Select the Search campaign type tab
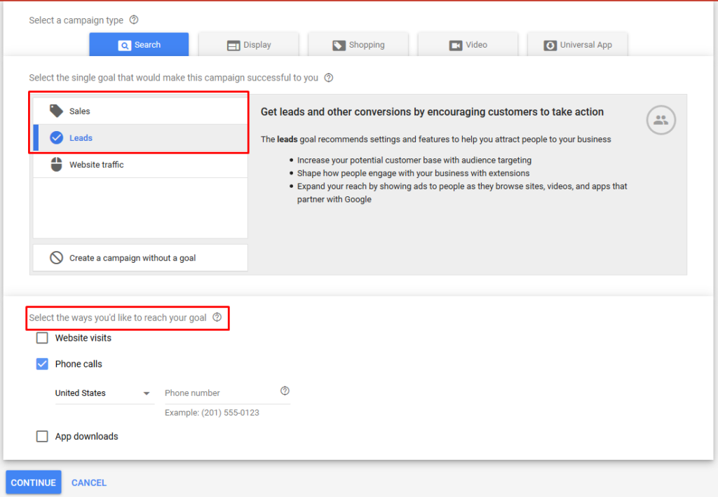Viewport: 718px width, 497px height. tap(139, 44)
